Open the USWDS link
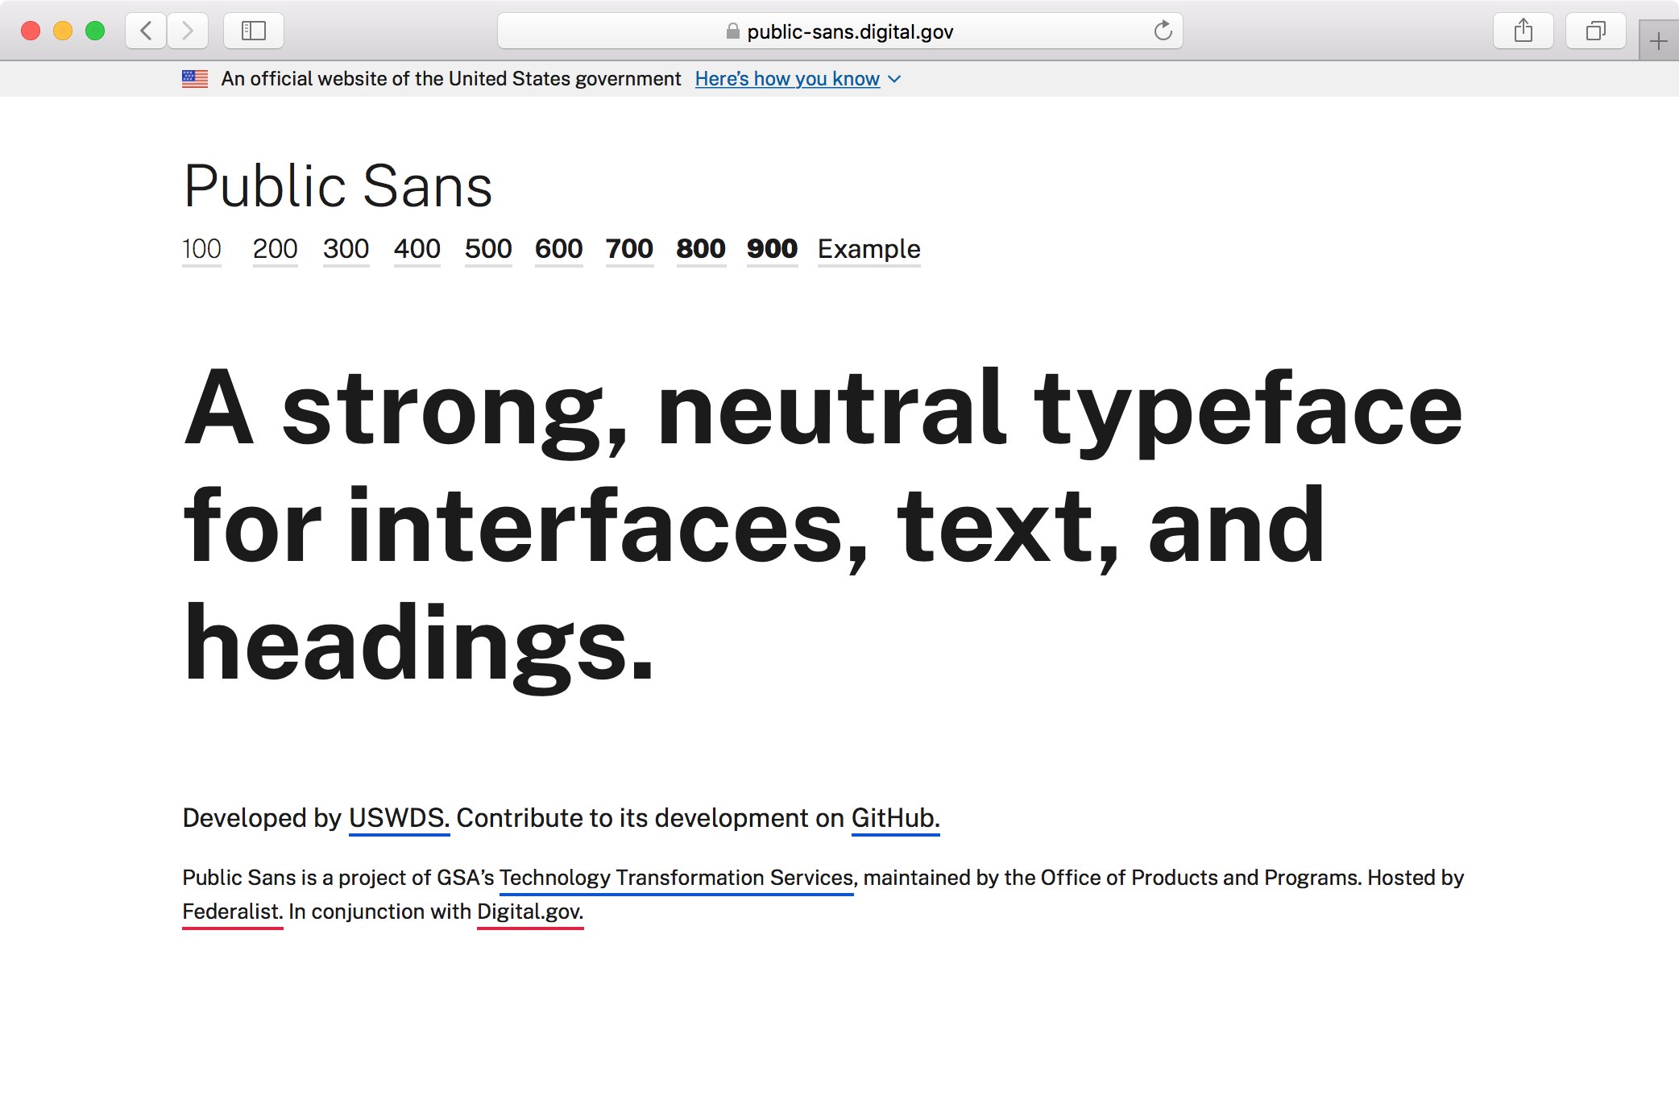 [x=399, y=819]
